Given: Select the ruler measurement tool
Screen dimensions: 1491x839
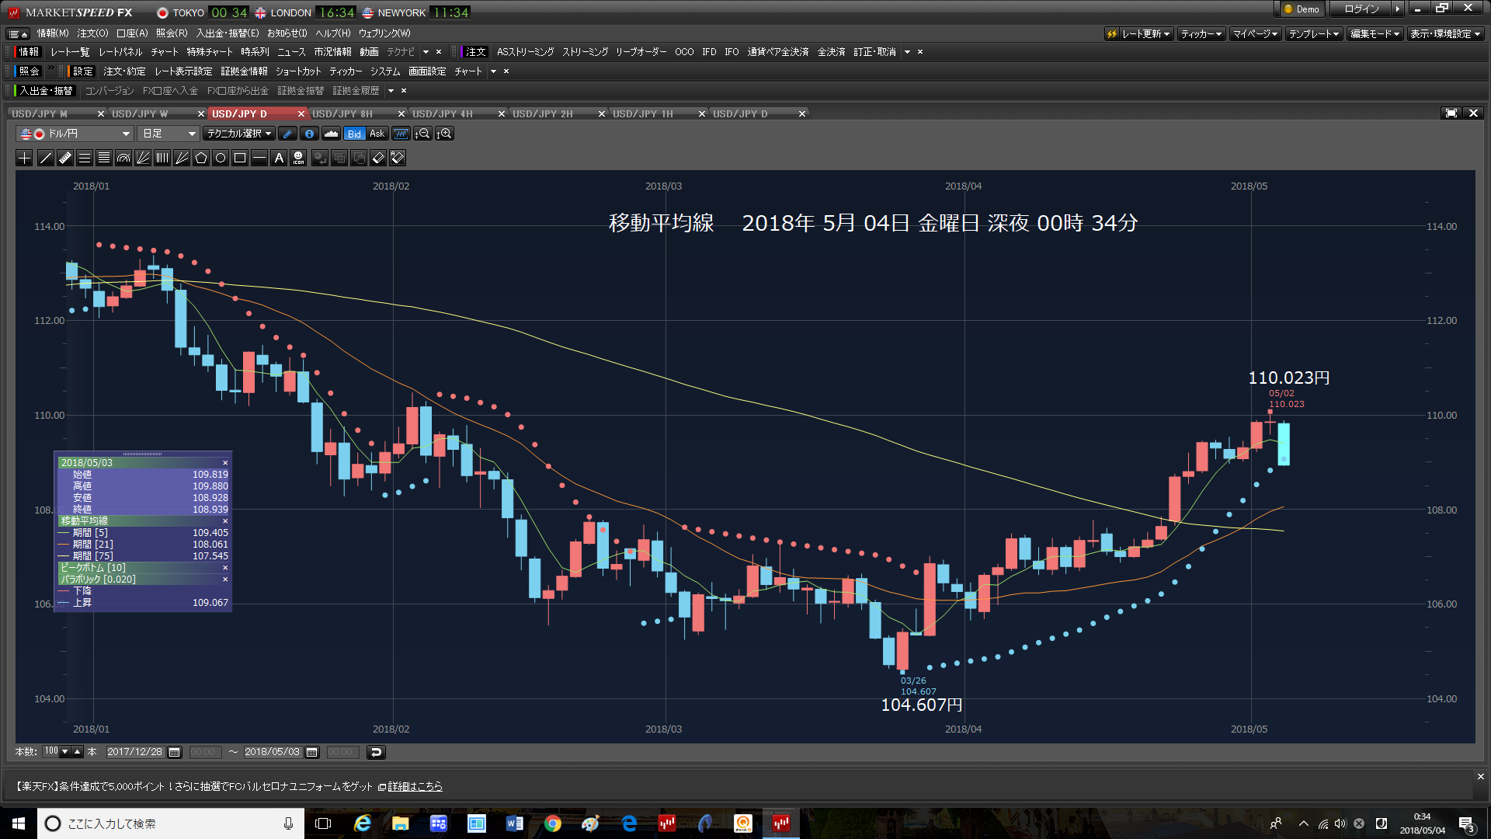Looking at the screenshot, I should (x=65, y=158).
